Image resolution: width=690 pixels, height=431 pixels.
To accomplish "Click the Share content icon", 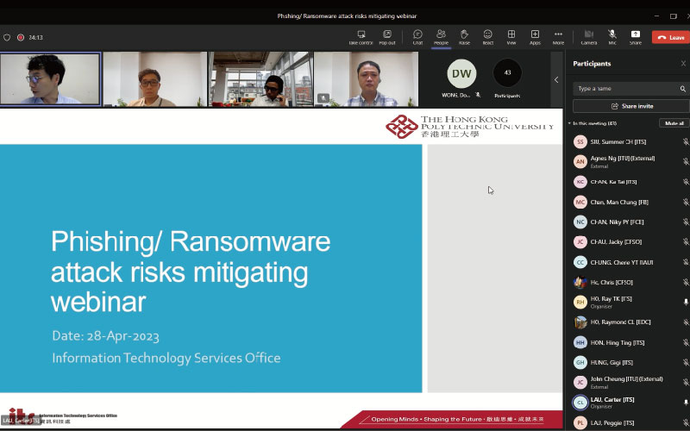I will (636, 36).
